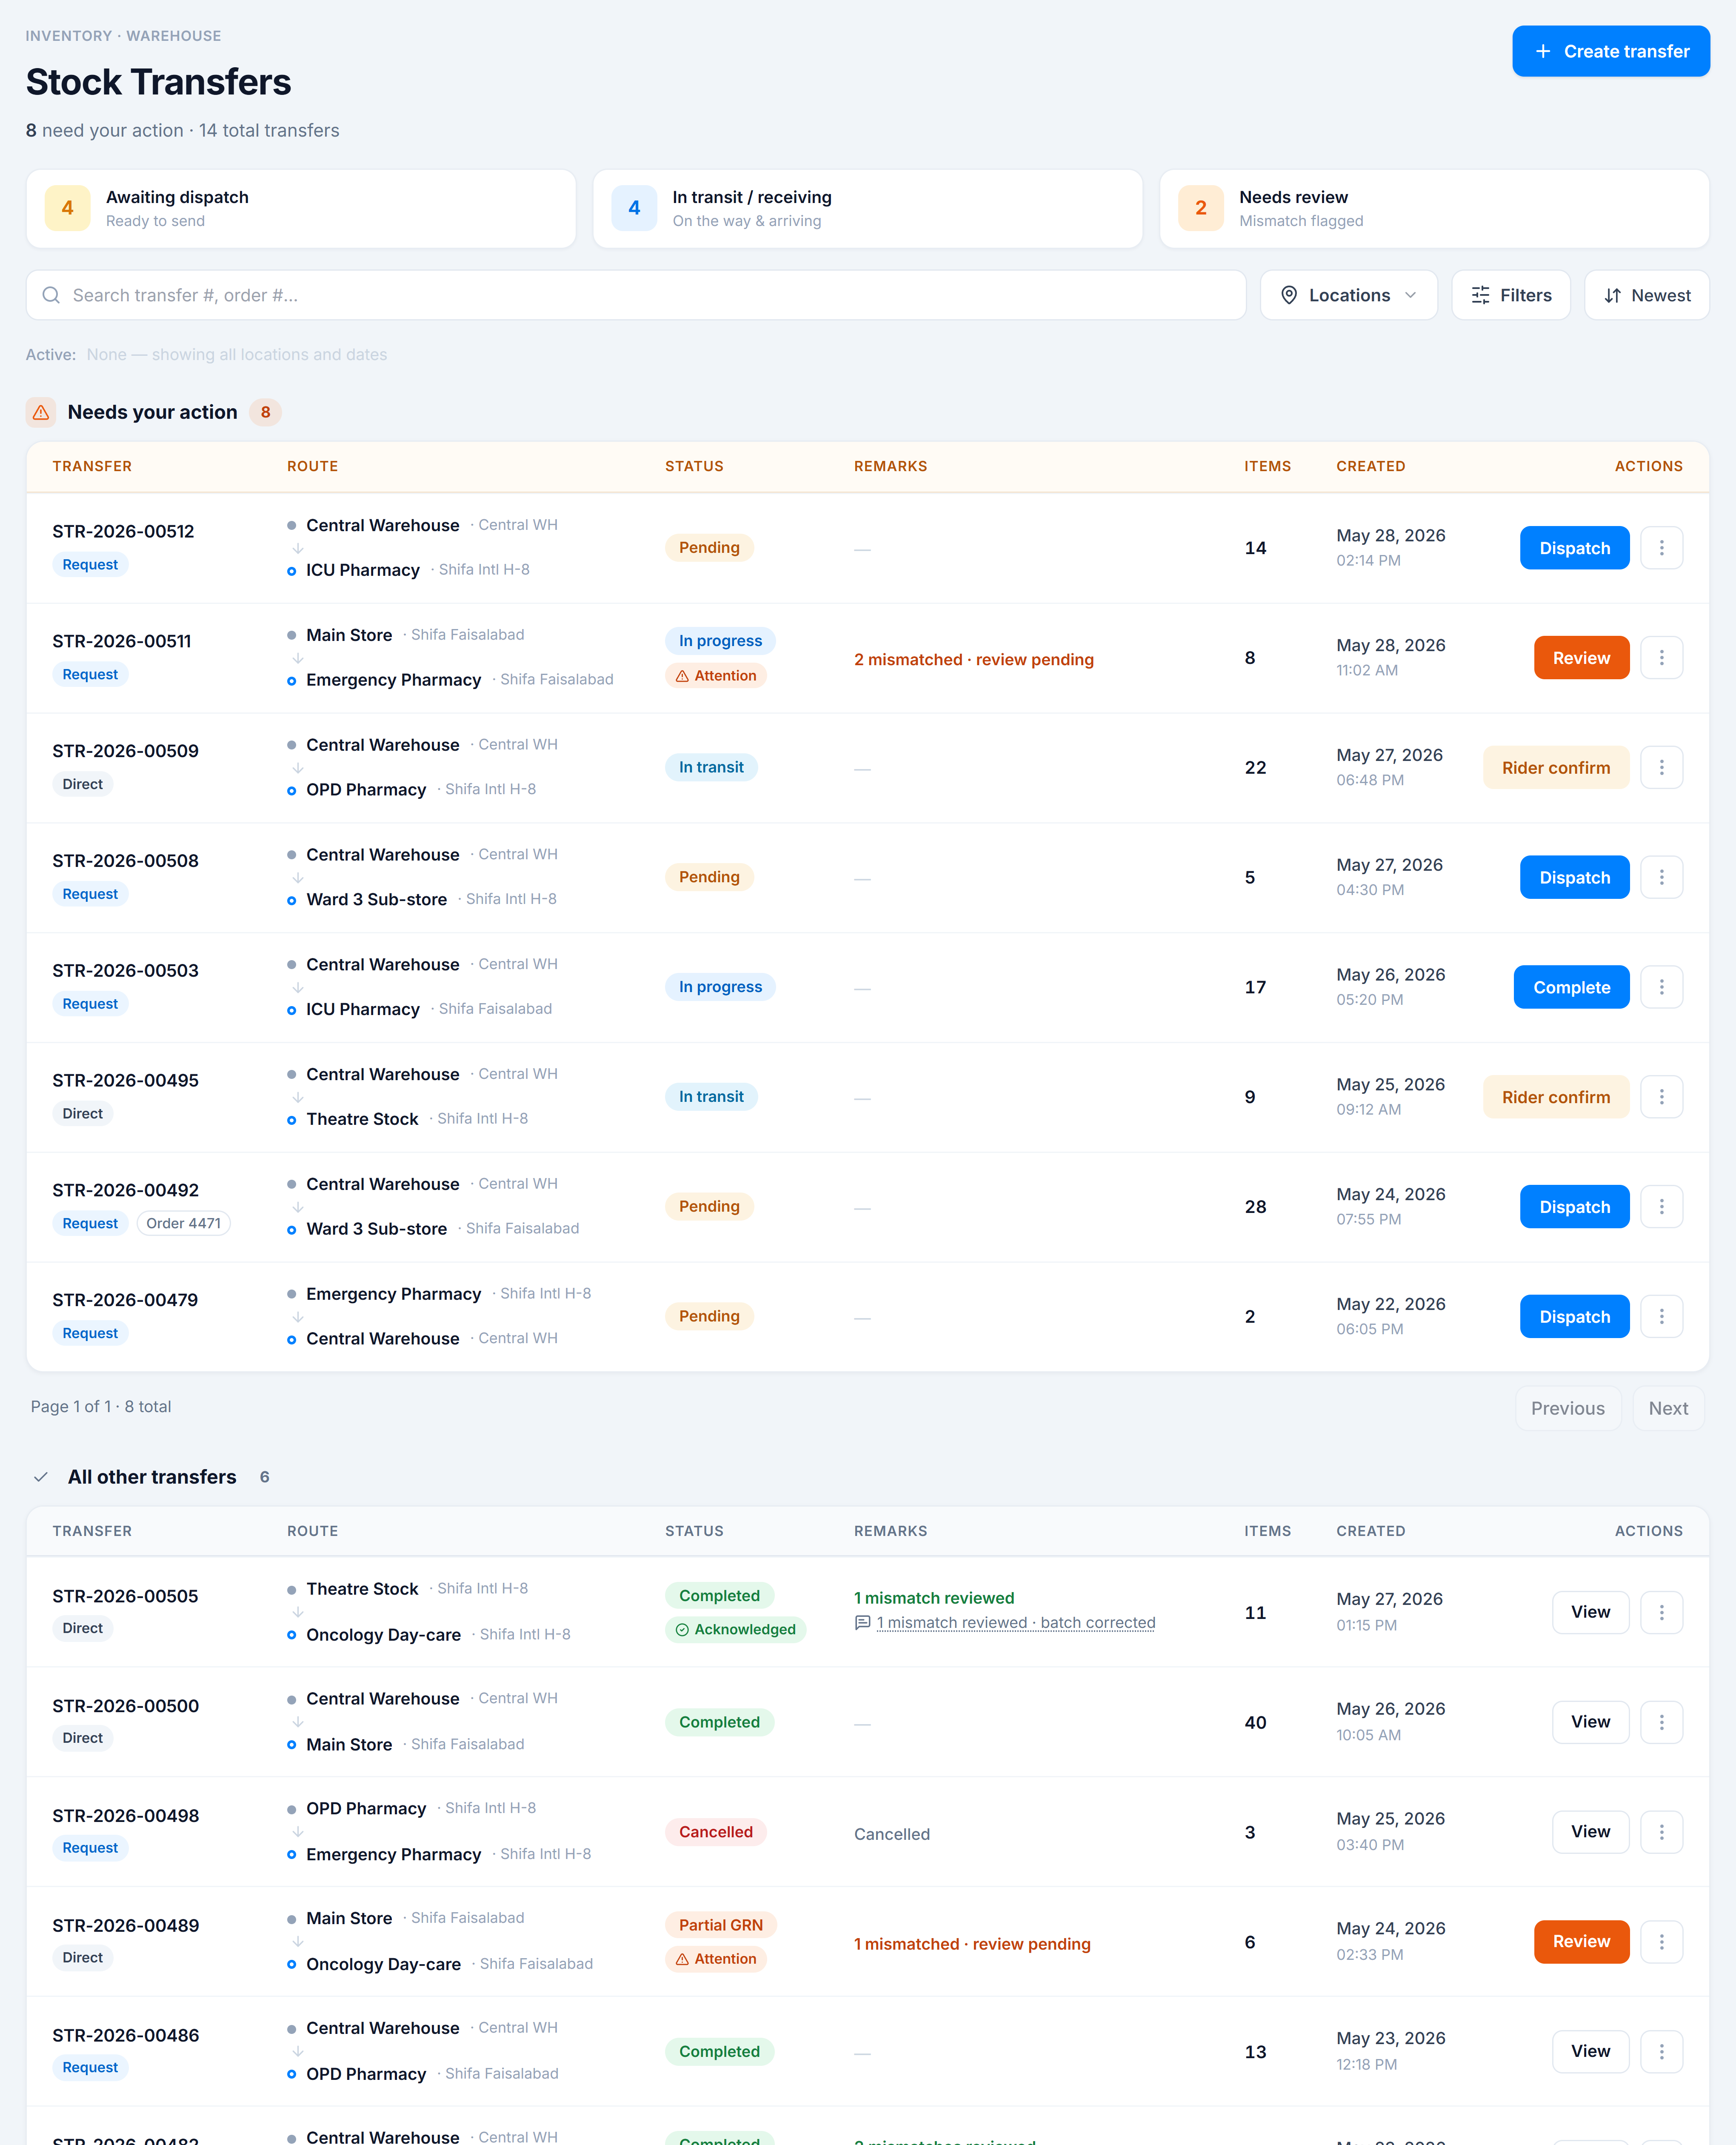Image resolution: width=1736 pixels, height=2145 pixels.
Task: Open row menu for STR-2026-00486
Action: pyautogui.click(x=1661, y=2052)
